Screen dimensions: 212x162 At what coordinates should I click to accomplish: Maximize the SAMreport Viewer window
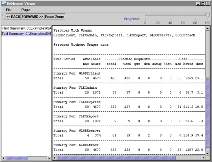click(x=203, y=4)
